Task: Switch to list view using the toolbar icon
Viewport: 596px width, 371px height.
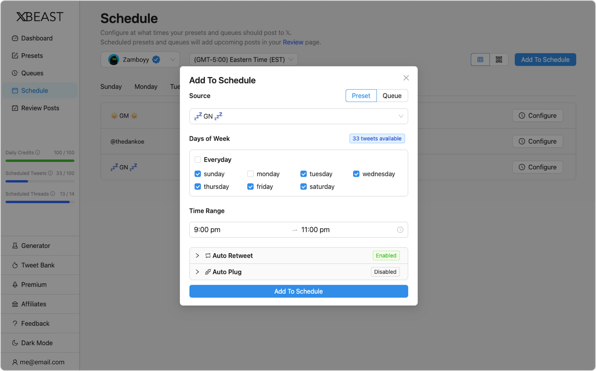Action: click(x=499, y=59)
